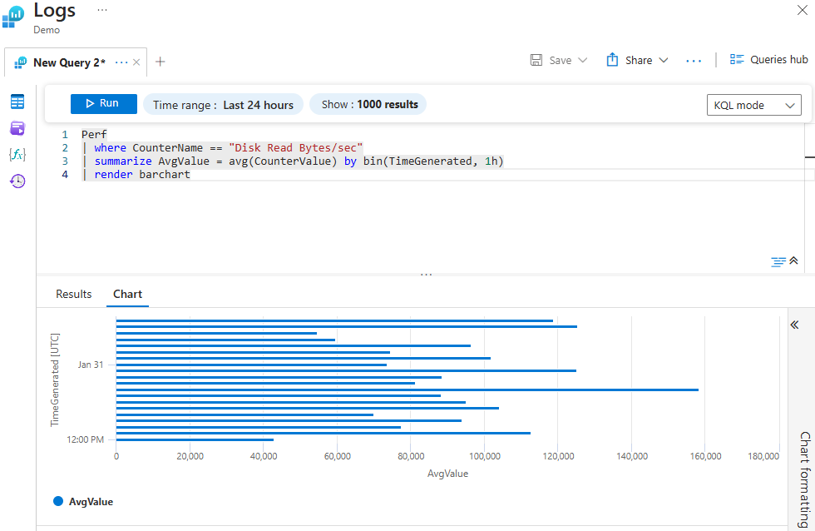Click line number 4 in editor gutter

pyautogui.click(x=65, y=175)
